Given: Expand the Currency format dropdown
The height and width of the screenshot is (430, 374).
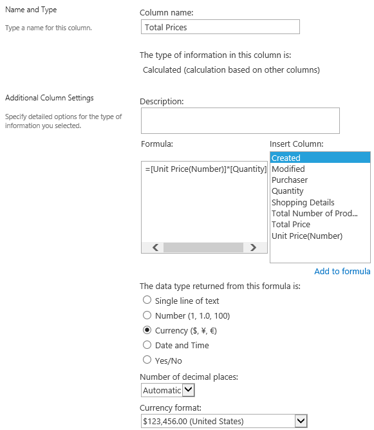Looking at the screenshot, I should tap(224, 421).
